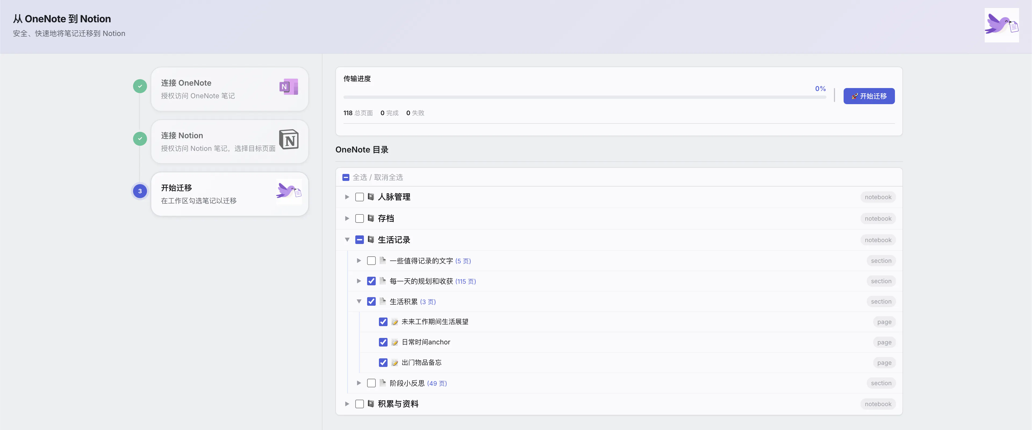This screenshot has width=1032, height=430.
Task: Click the 日常时间anchor page title
Action: (x=426, y=342)
